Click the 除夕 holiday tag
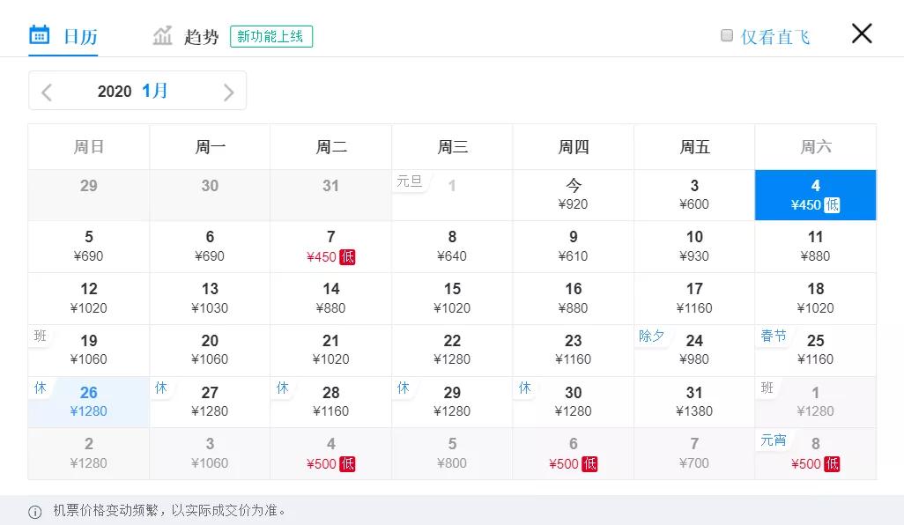The height and width of the screenshot is (525, 904). 652,336
